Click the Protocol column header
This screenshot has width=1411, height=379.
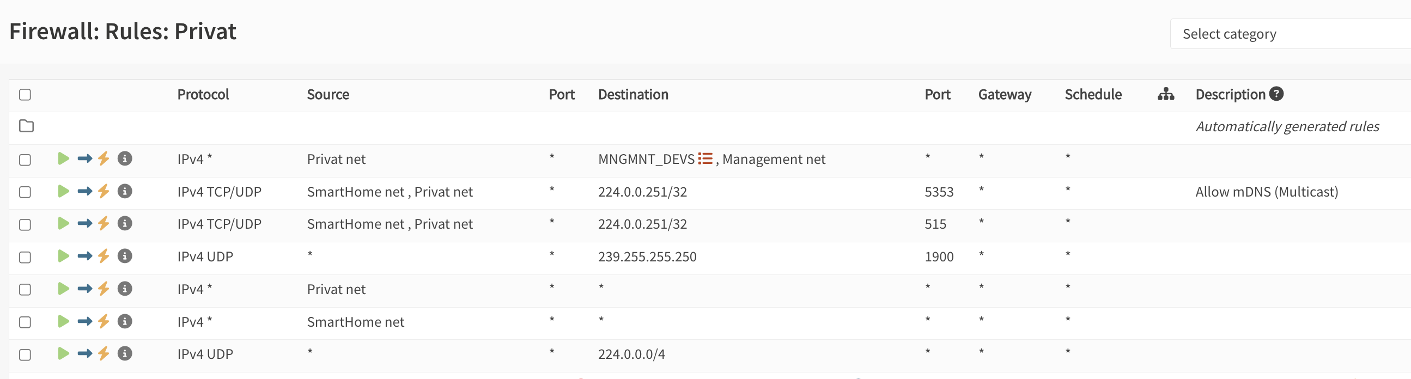point(203,95)
